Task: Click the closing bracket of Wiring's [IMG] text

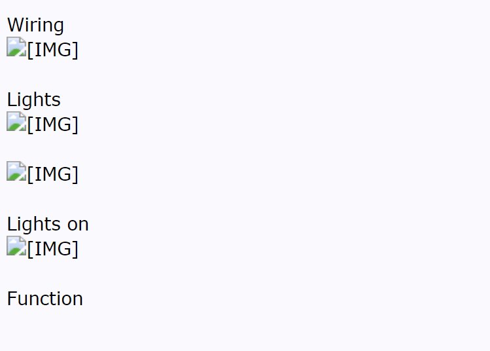Action: [x=75, y=50]
